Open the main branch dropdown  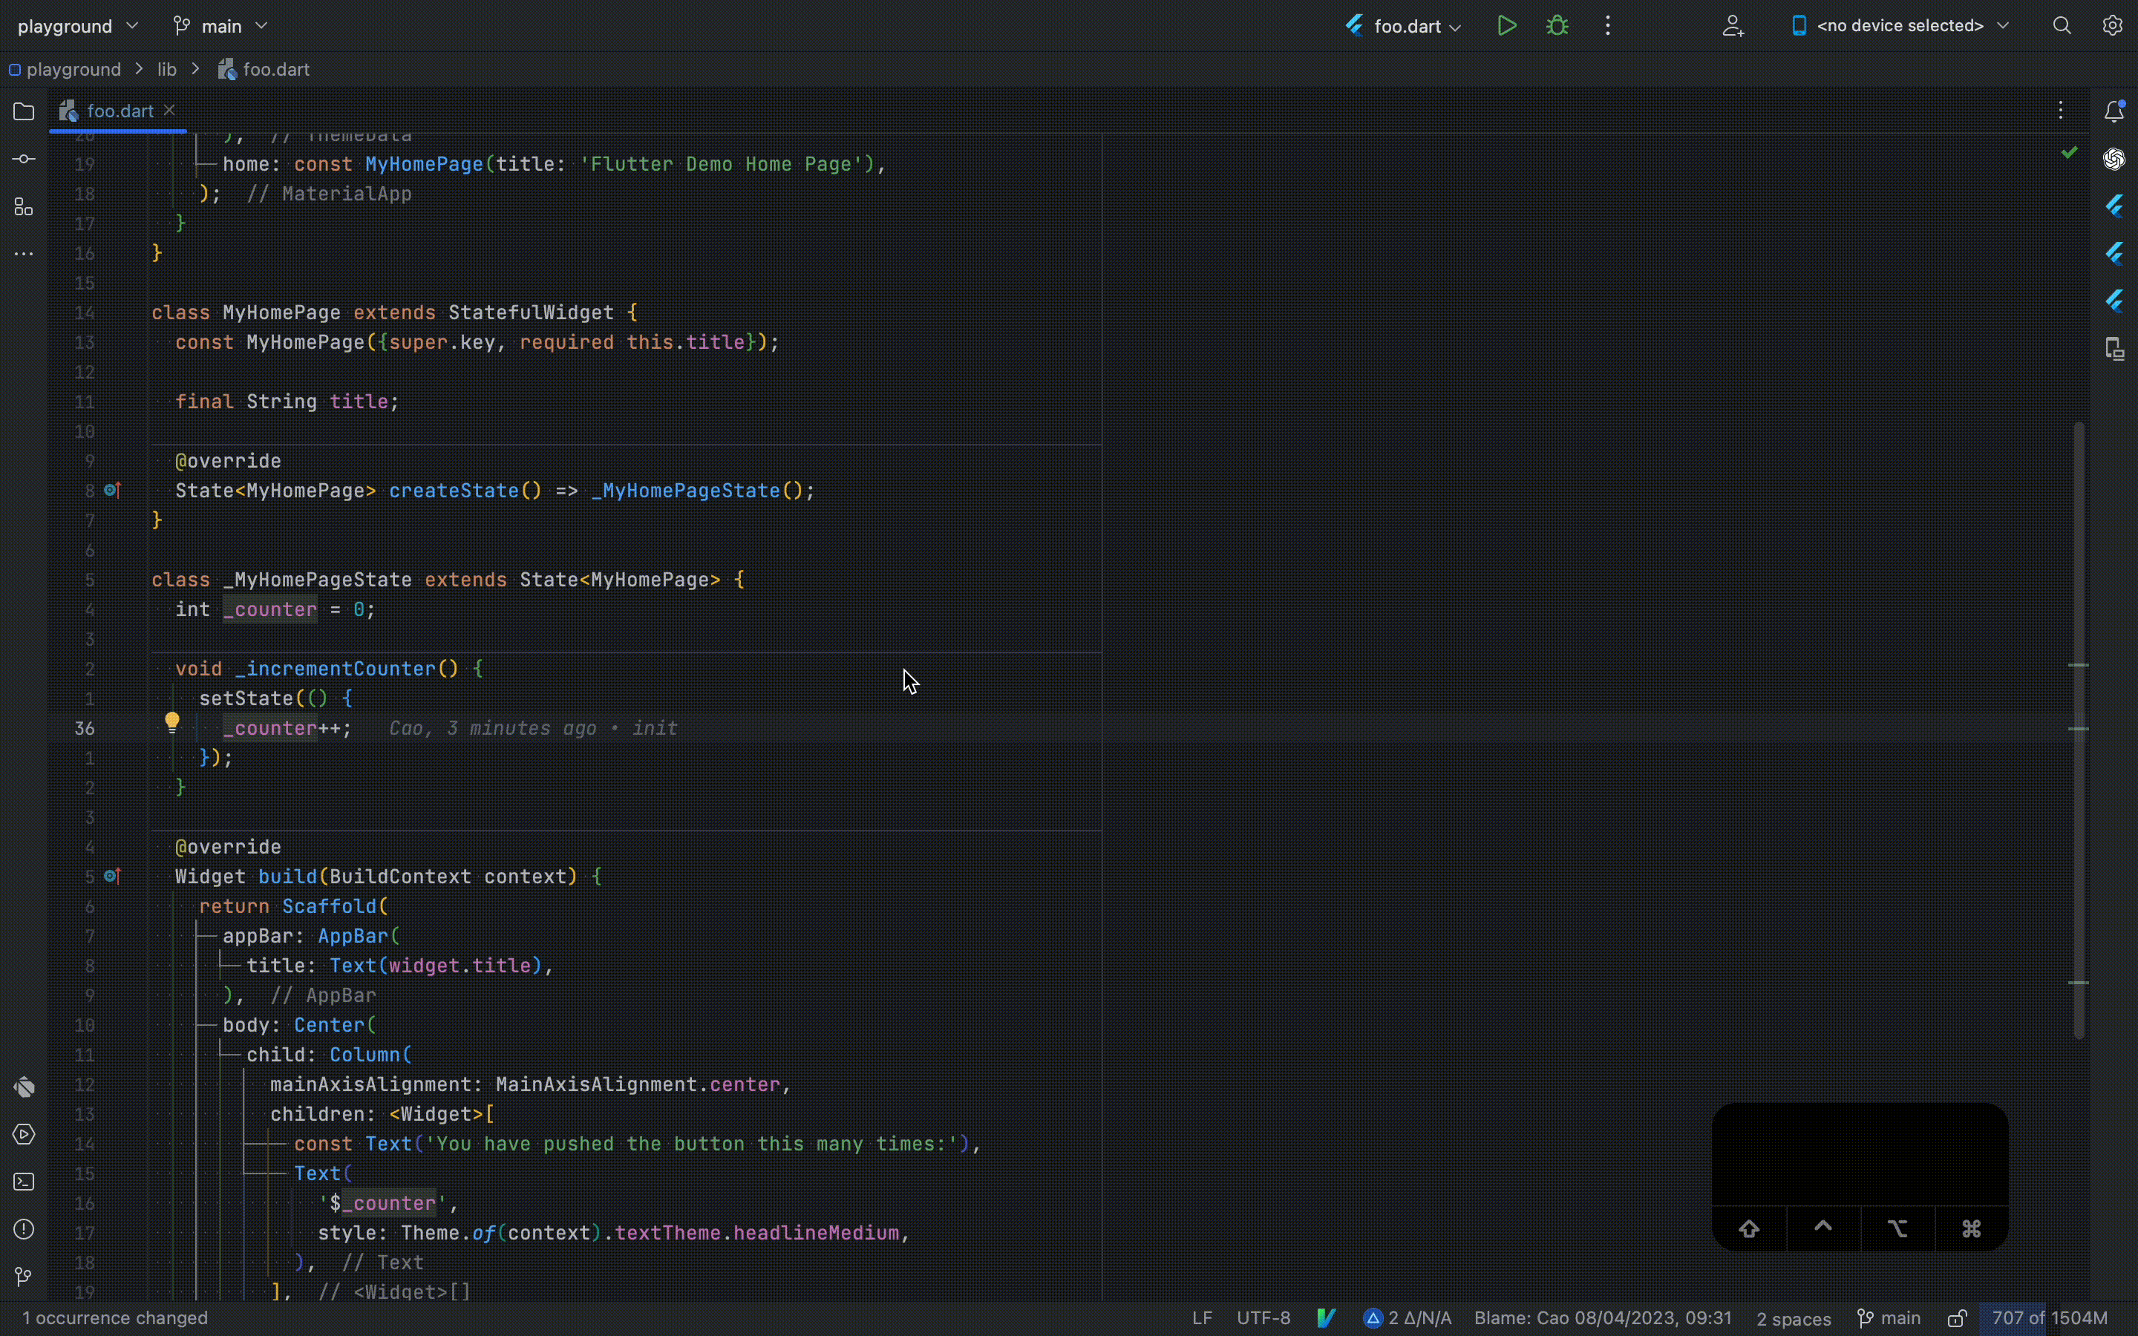[221, 26]
